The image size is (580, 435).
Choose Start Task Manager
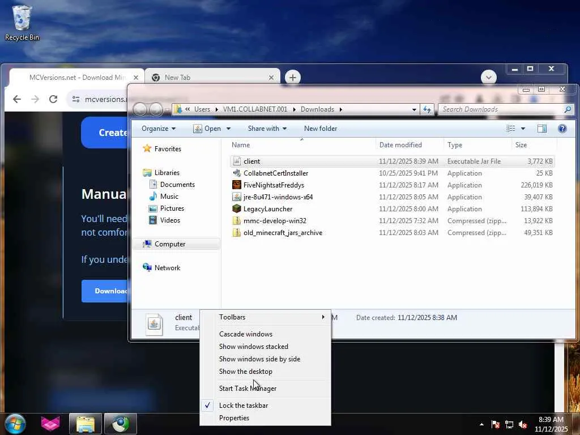pyautogui.click(x=265, y=389)
